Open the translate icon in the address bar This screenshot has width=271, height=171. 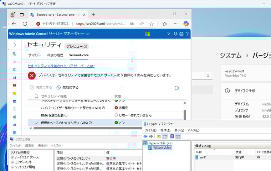click(x=132, y=24)
